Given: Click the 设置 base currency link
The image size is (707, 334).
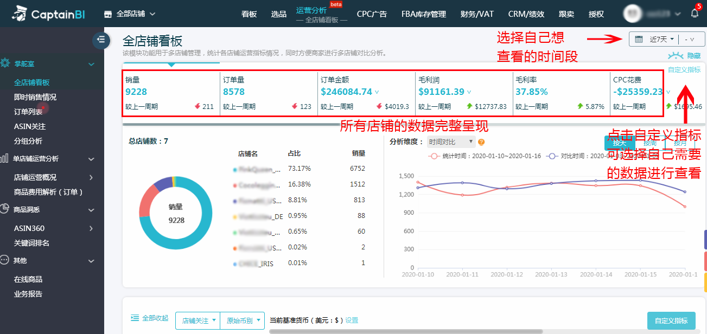Looking at the screenshot, I should [x=352, y=320].
